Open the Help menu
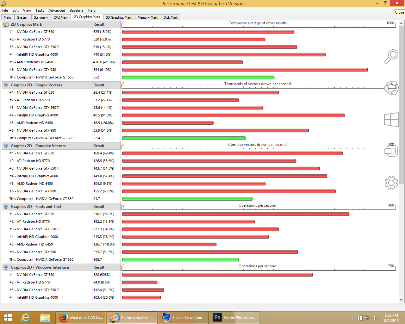Image resolution: width=405 pixels, height=324 pixels. click(92, 10)
